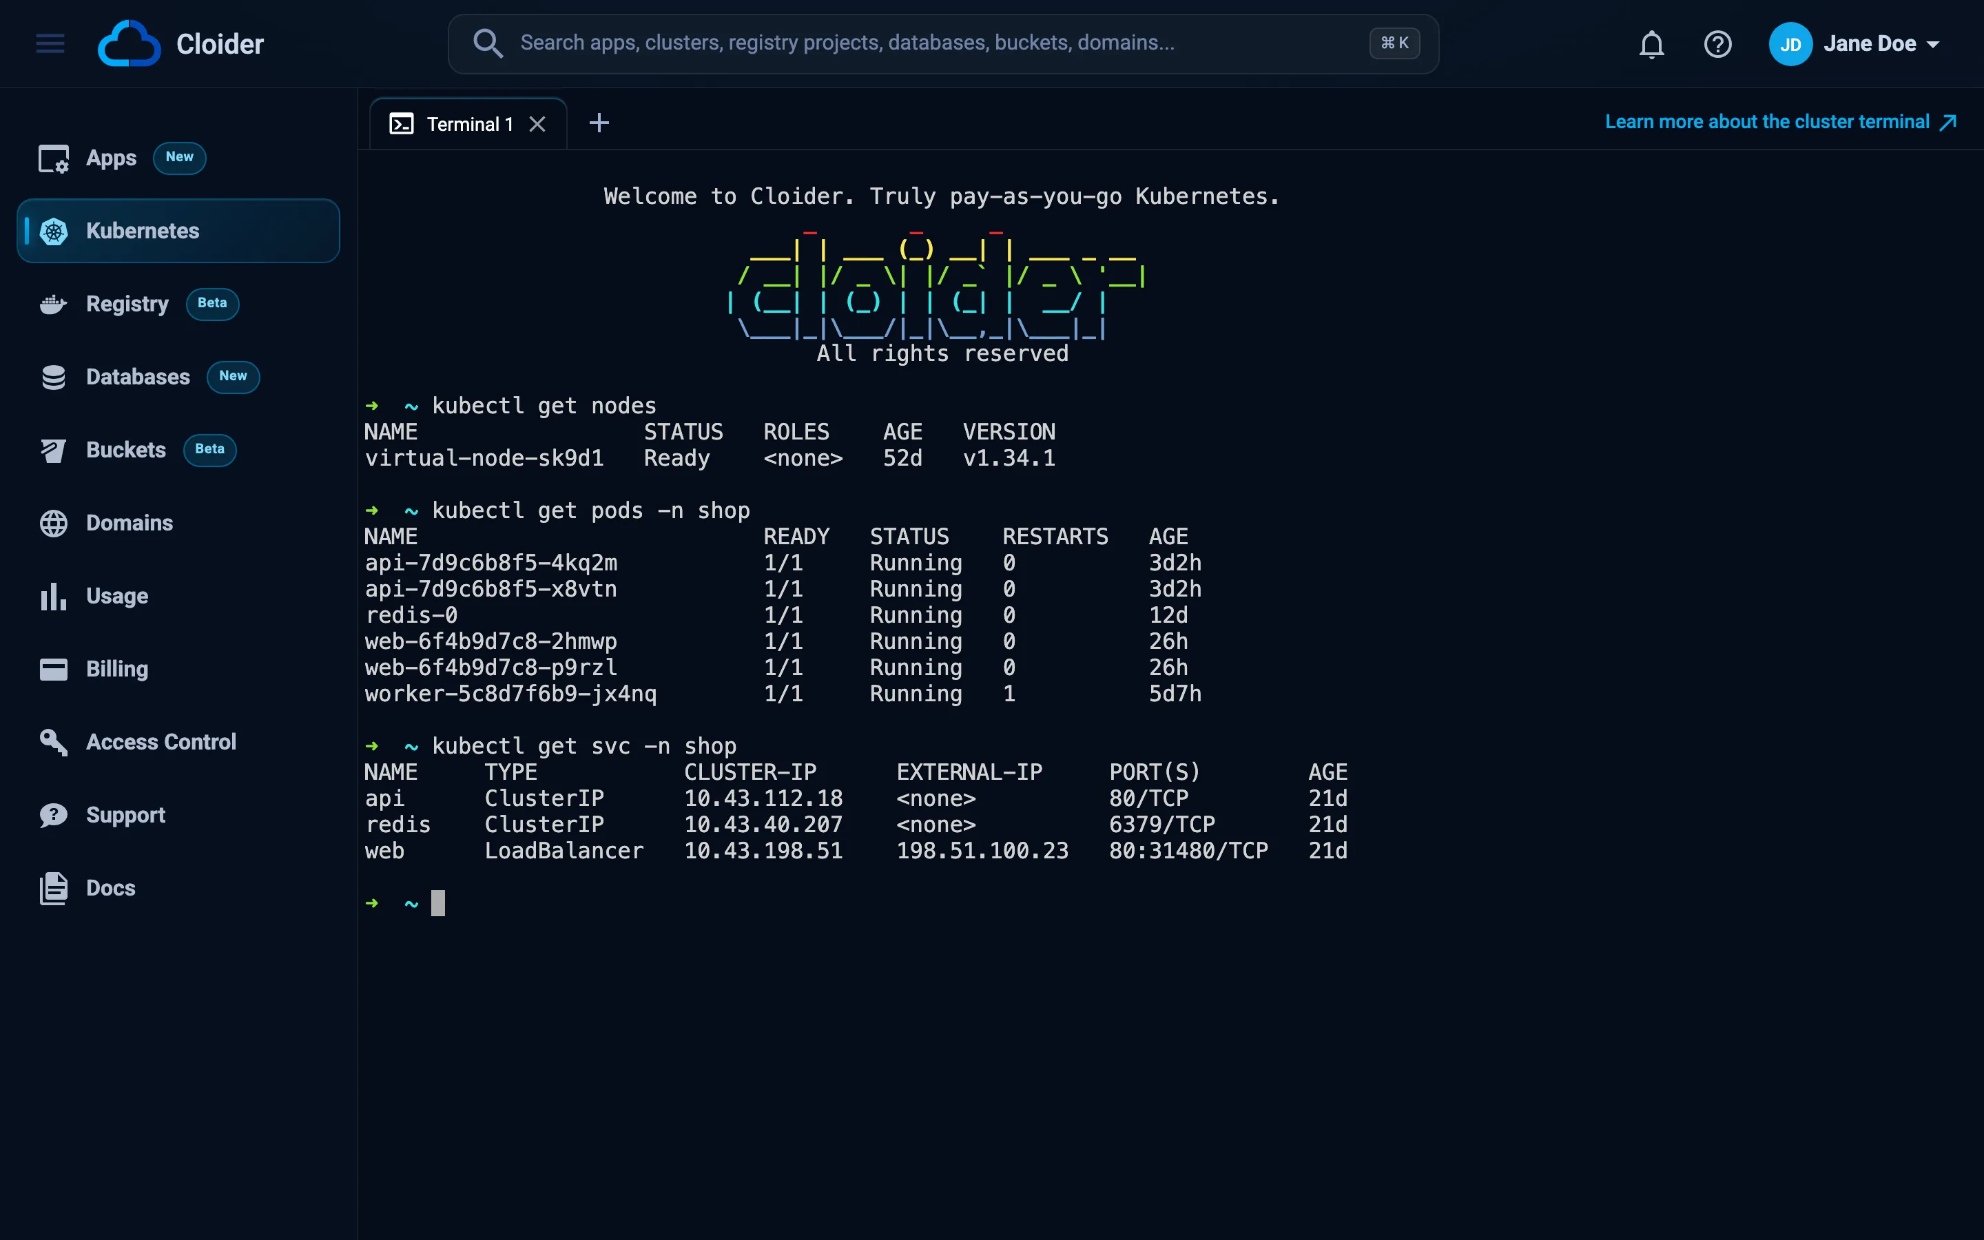Click the redis-0 pod row
This screenshot has height=1240, width=1984.
[x=783, y=615]
